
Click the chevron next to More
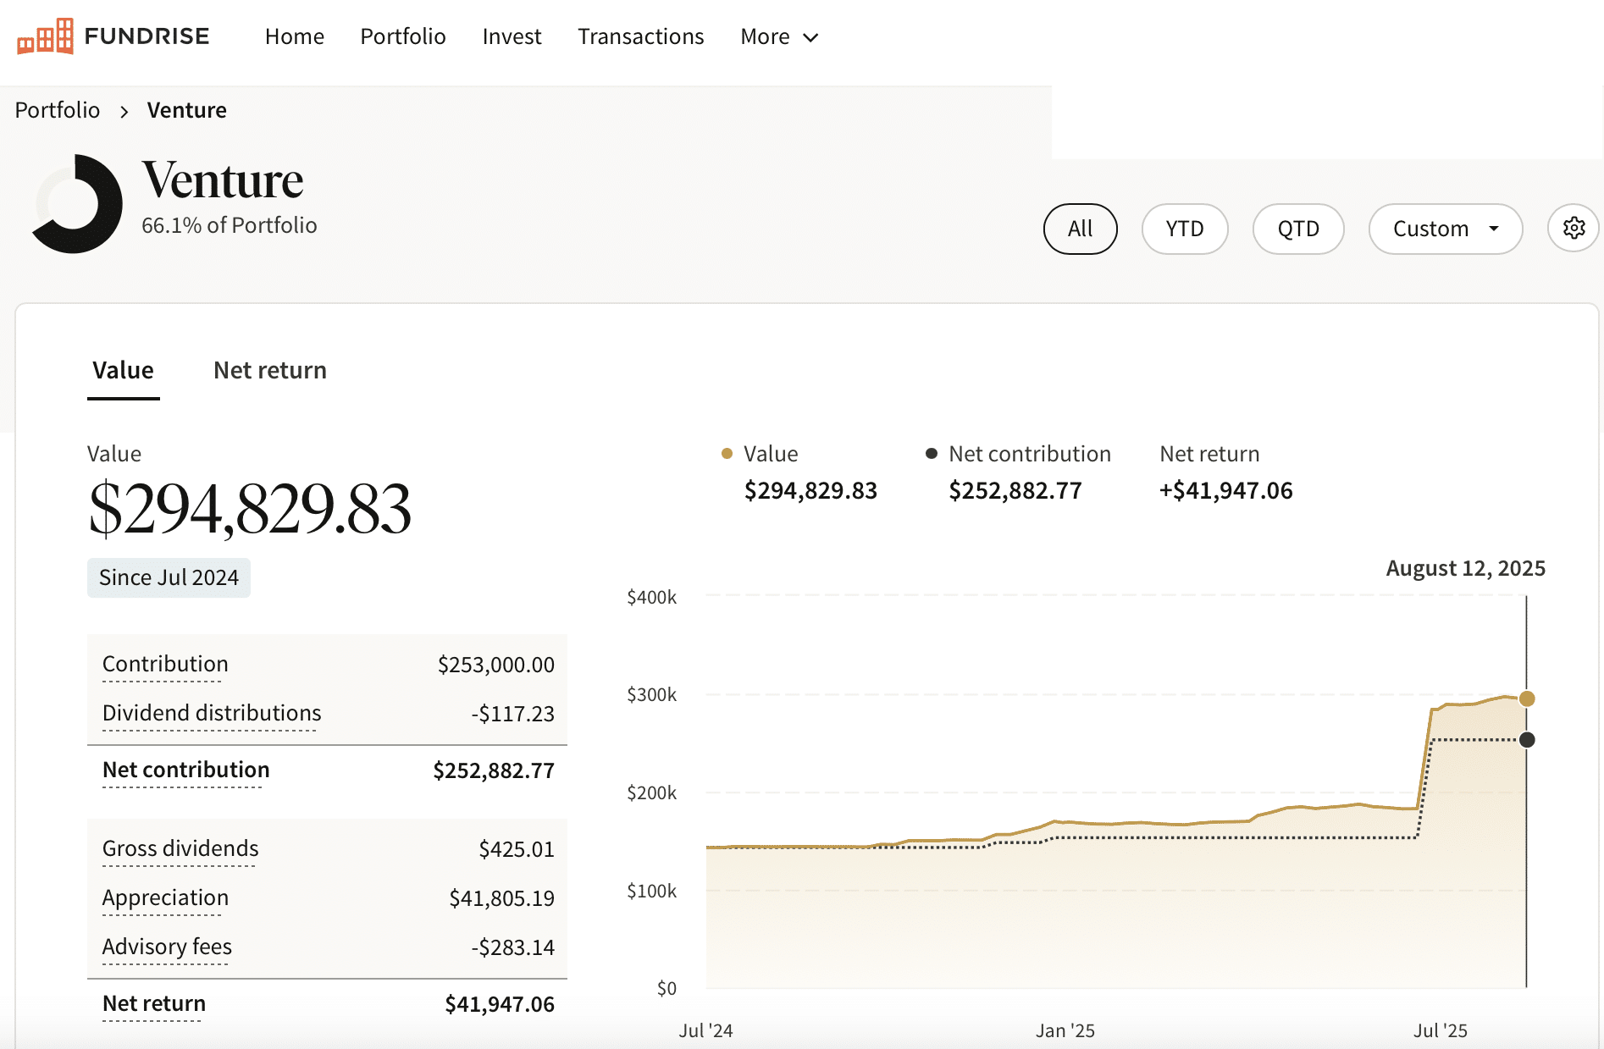point(810,37)
